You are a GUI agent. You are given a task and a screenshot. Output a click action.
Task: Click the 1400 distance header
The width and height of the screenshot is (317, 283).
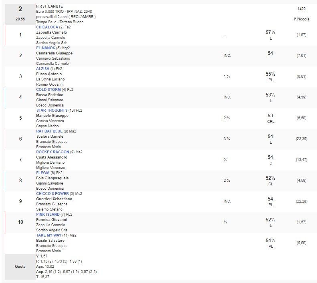coord(301,9)
